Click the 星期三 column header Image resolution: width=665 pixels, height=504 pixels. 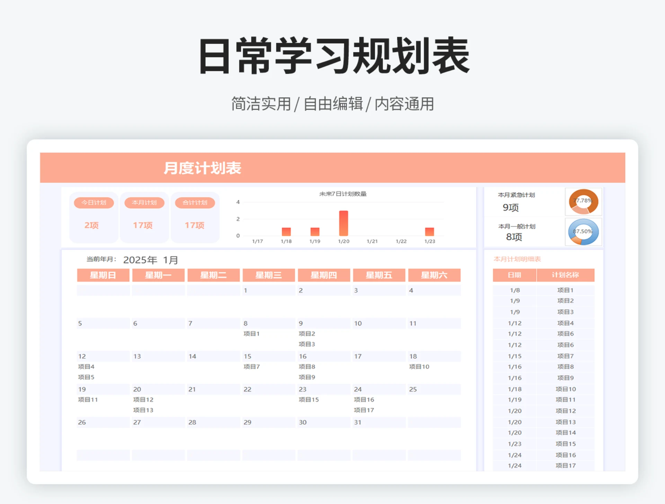pyautogui.click(x=268, y=275)
